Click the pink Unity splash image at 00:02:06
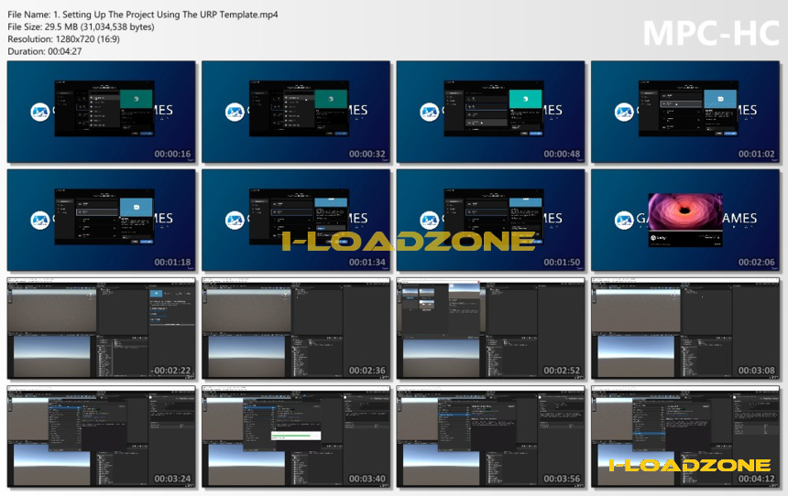The height and width of the screenshot is (496, 788). pos(685,212)
